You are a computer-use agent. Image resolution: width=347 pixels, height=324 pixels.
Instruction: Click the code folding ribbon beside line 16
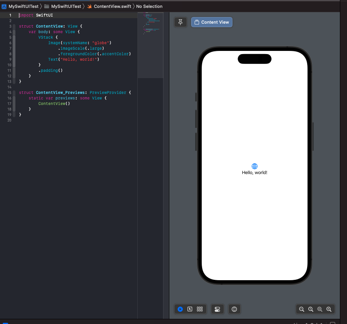coord(14,98)
